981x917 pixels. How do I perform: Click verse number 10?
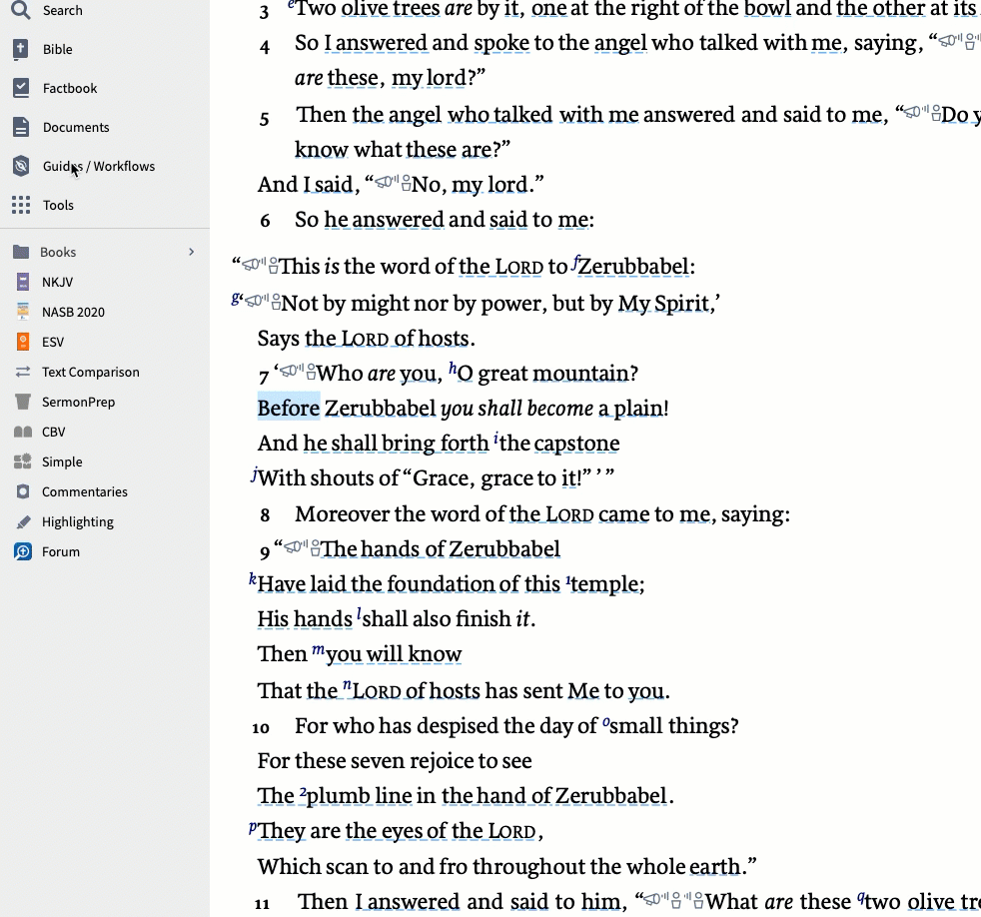coord(261,727)
